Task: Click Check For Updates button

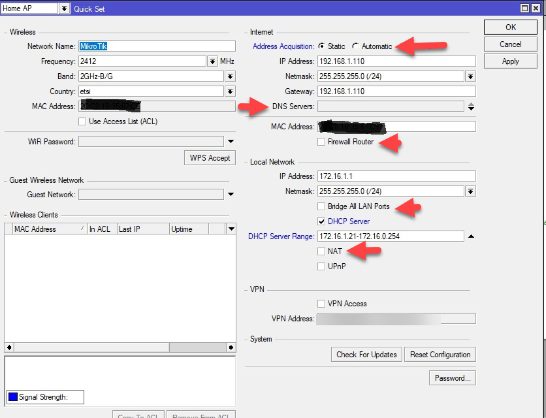Action: pos(366,355)
